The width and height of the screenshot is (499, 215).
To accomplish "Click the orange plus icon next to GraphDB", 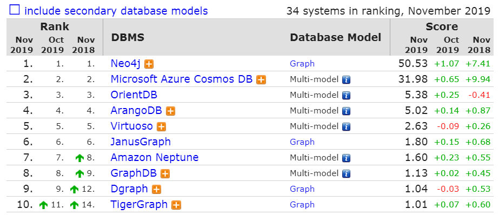I will coord(165,174).
